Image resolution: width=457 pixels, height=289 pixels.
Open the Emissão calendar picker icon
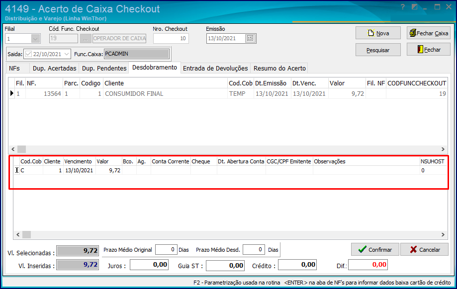(250, 38)
